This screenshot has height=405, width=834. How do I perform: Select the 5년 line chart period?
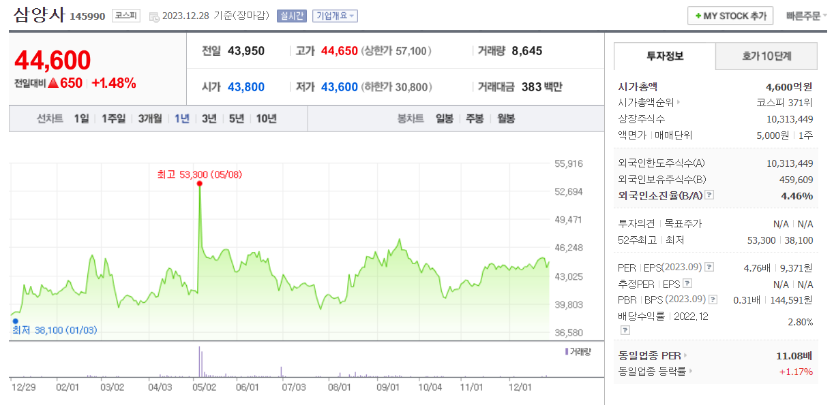coord(237,118)
